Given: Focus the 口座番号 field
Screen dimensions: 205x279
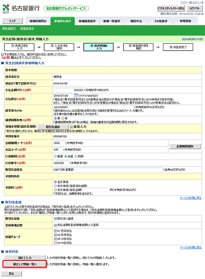Looking at the screenshot, I should 61,163.
